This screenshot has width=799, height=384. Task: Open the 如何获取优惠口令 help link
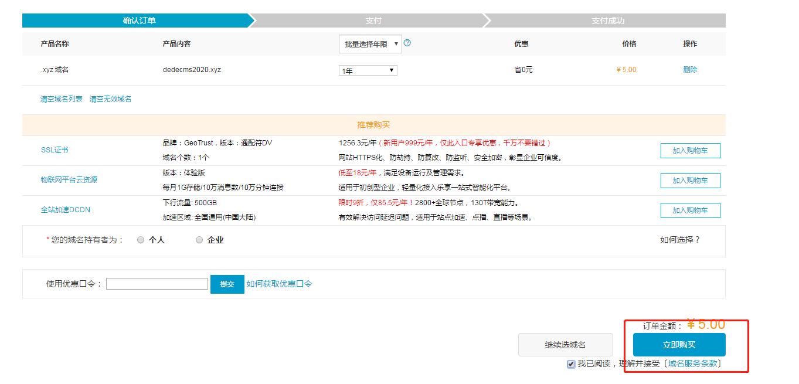pyautogui.click(x=278, y=284)
